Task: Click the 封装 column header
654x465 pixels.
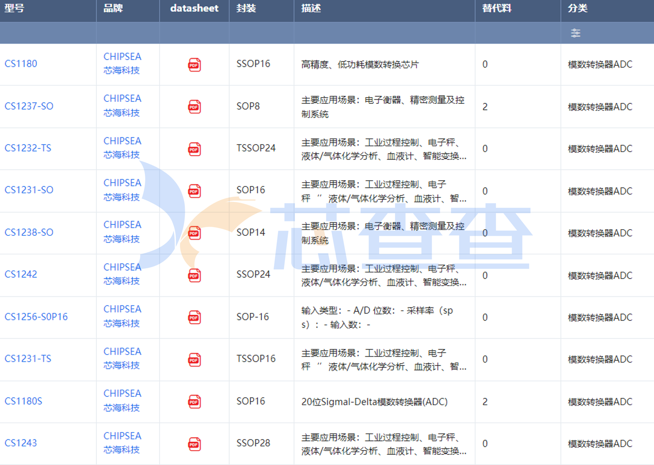Action: 246,9
